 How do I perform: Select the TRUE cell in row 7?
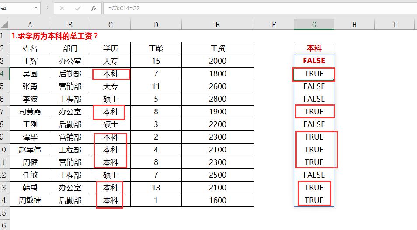point(314,112)
